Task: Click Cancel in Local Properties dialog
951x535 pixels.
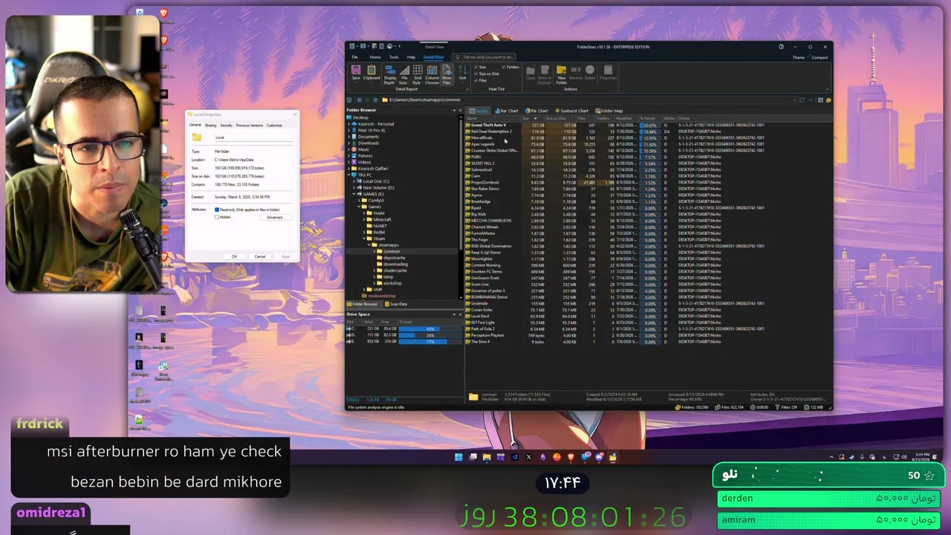Action: coord(260,256)
